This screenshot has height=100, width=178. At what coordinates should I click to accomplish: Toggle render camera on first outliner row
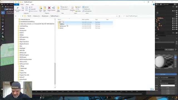(177, 11)
